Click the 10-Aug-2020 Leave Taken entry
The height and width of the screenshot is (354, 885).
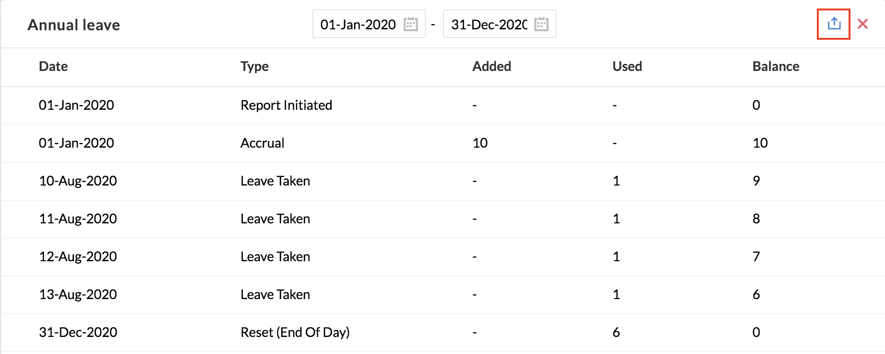[275, 181]
